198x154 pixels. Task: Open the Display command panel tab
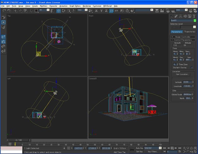pyautogui.click(x=189, y=16)
